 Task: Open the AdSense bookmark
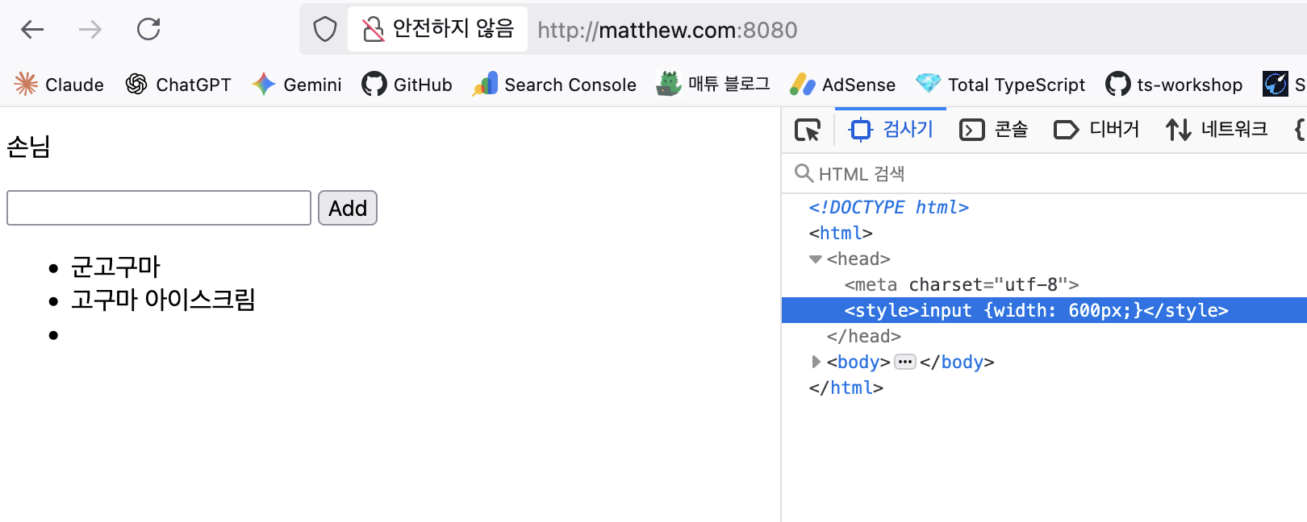pyautogui.click(x=842, y=85)
